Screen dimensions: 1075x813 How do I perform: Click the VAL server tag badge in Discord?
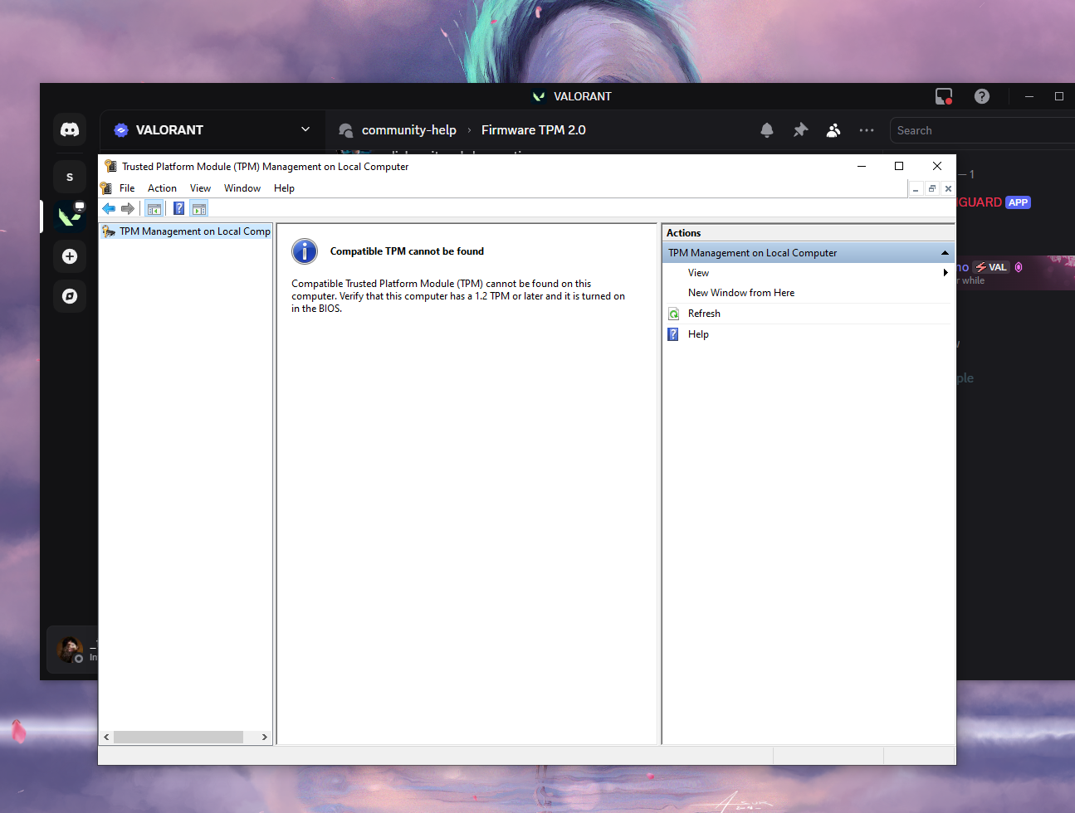pos(990,267)
